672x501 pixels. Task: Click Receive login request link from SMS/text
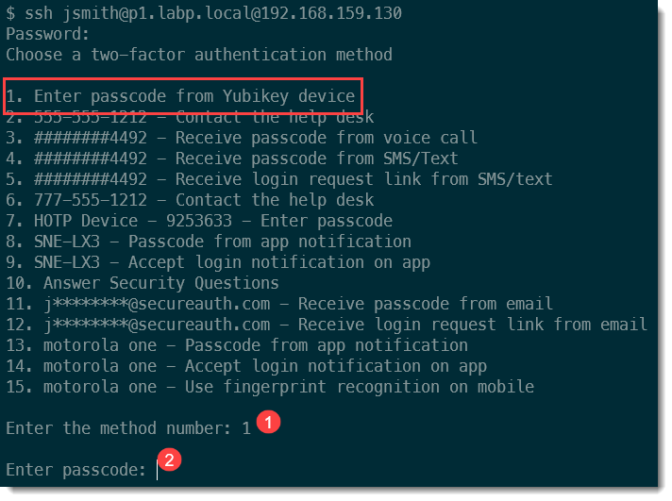[279, 179]
